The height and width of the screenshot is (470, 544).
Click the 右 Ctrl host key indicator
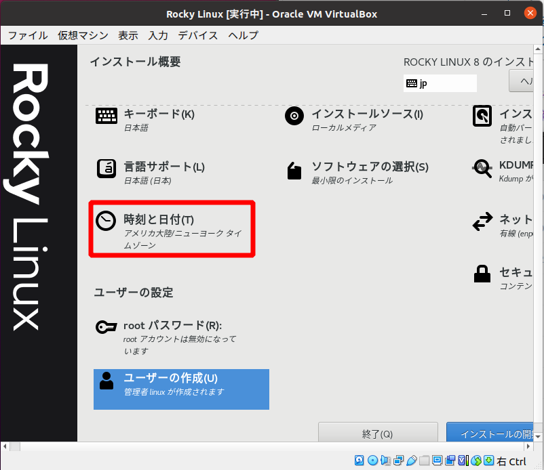(511, 461)
